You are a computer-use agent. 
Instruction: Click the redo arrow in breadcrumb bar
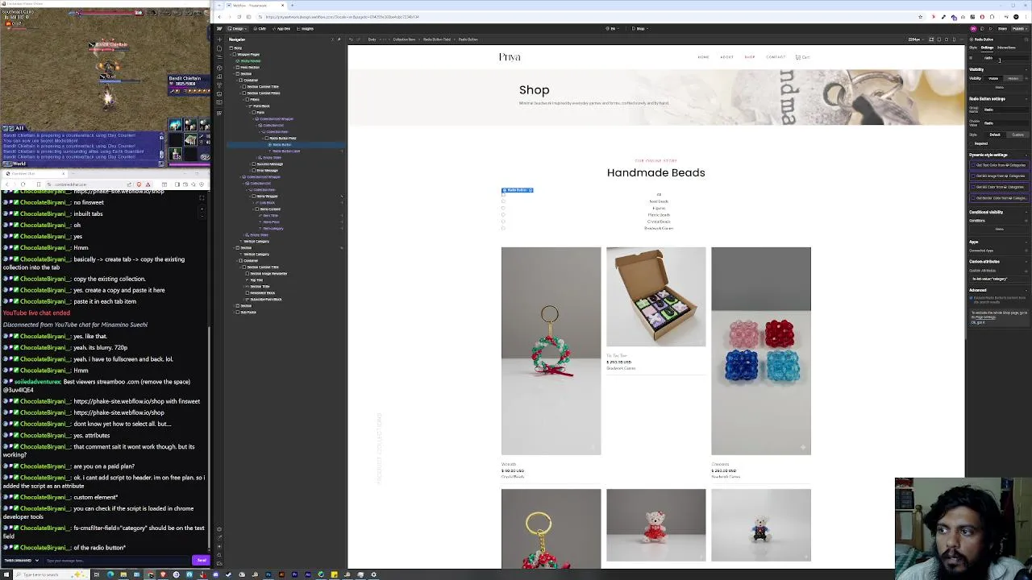tap(358, 39)
